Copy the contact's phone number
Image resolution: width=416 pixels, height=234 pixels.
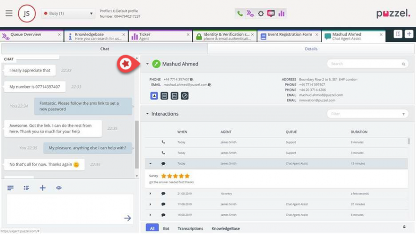click(x=192, y=80)
